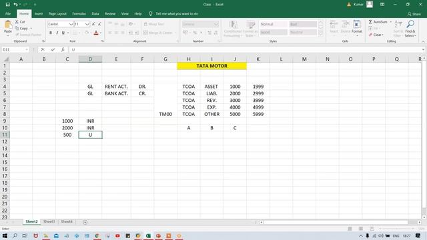Viewport: 427px width, 240px height.
Task: Select the Sheet3 worksheet tab
Action: coord(49,222)
